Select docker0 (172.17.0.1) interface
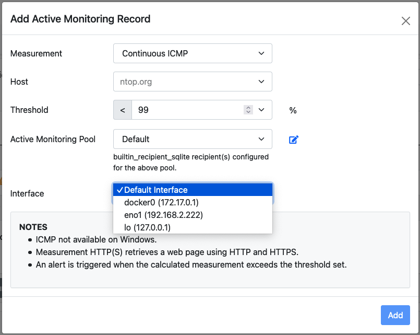420x335 pixels. pos(193,202)
